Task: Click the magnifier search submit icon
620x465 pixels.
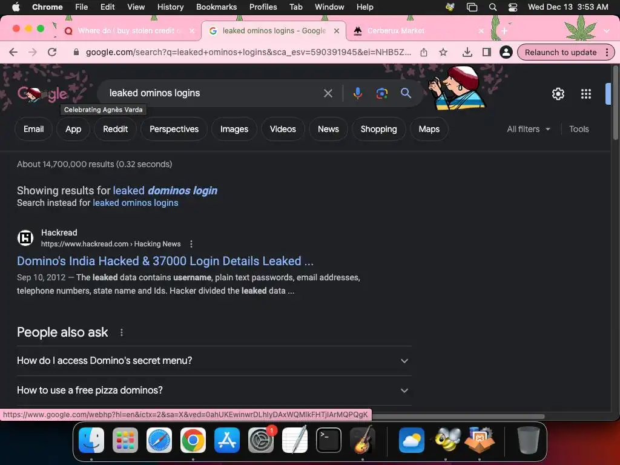Action: (x=406, y=93)
